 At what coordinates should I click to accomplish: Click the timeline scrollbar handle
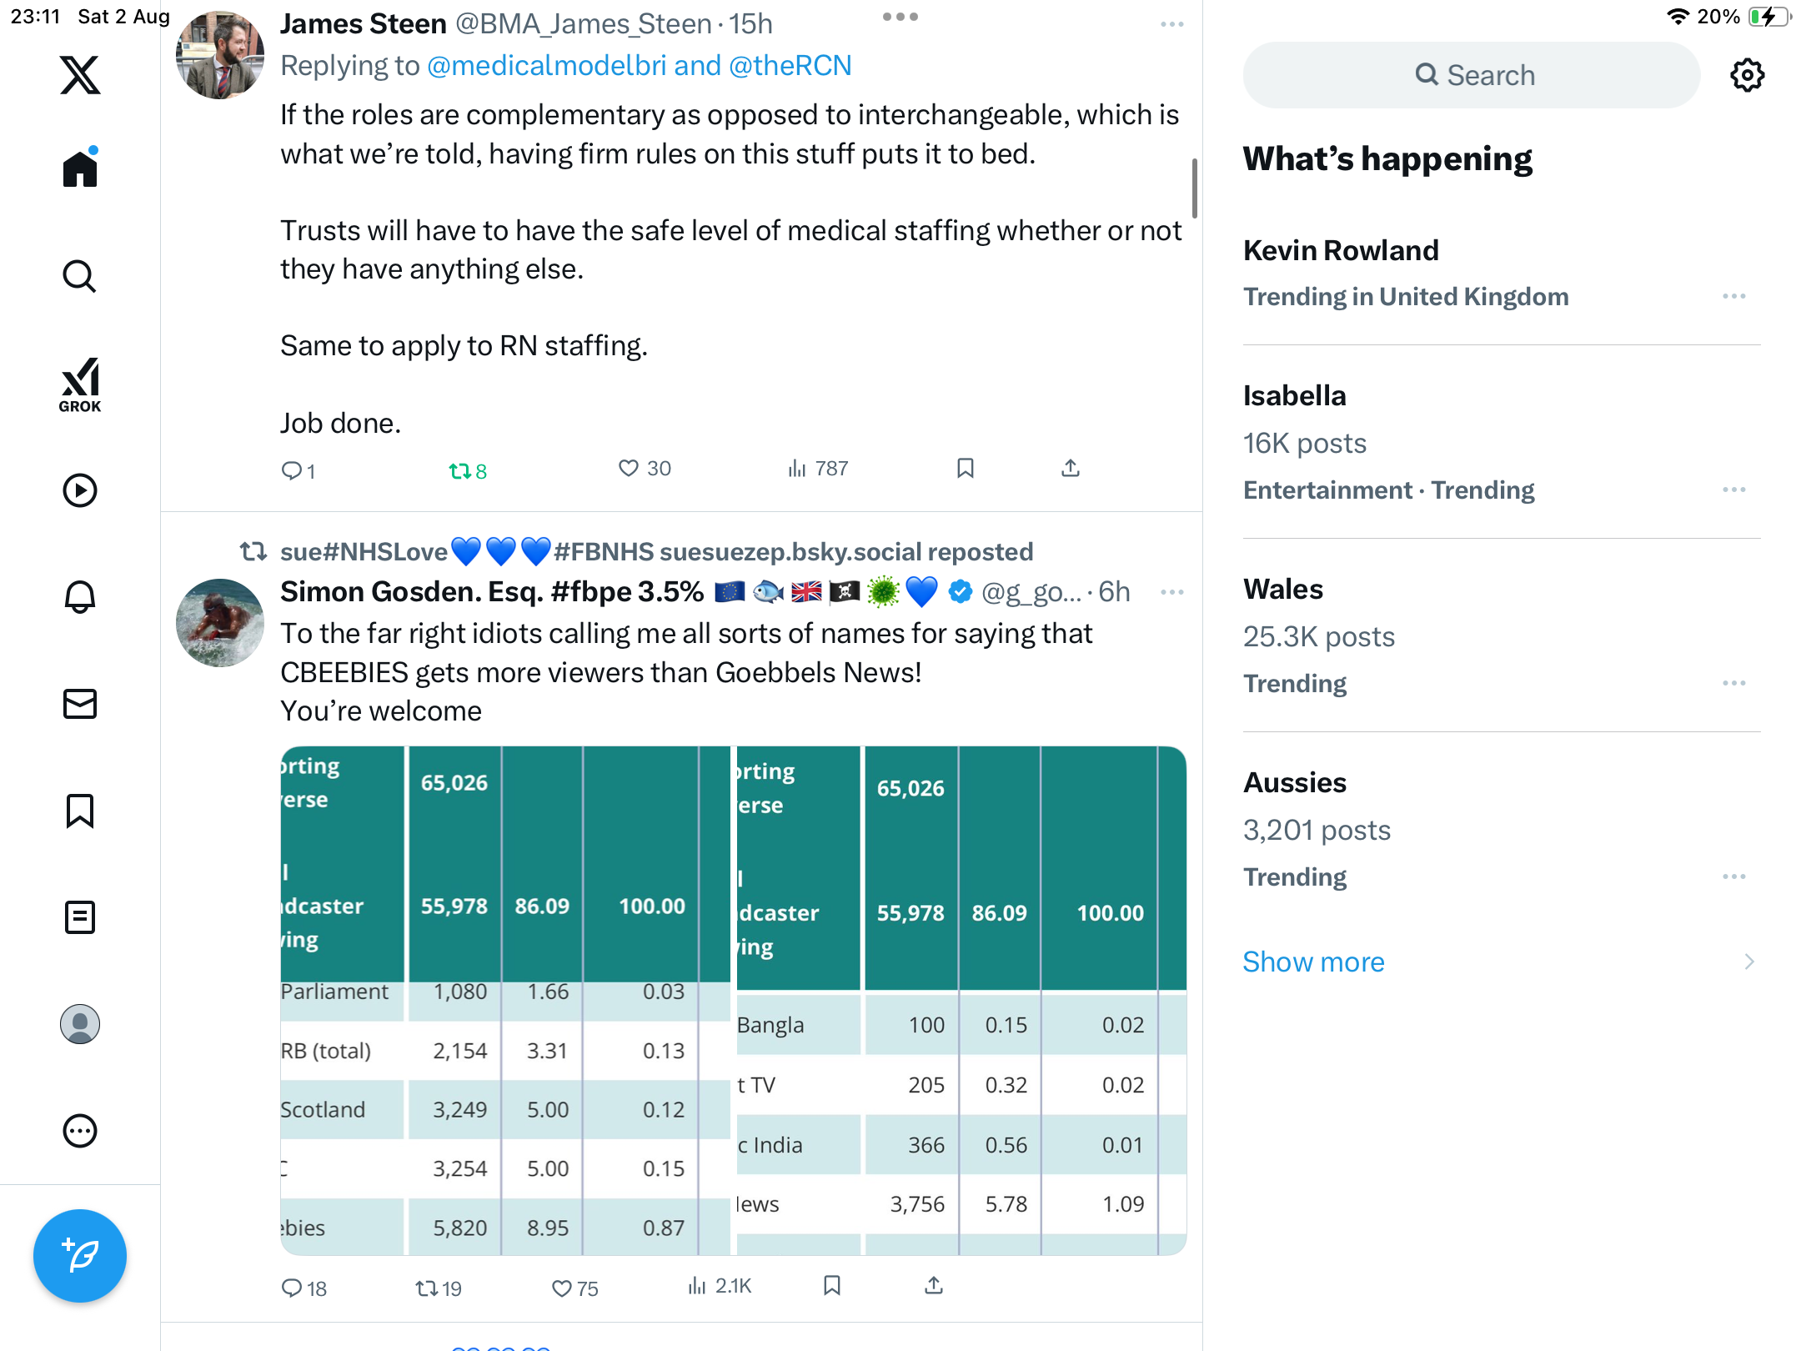1194,188
